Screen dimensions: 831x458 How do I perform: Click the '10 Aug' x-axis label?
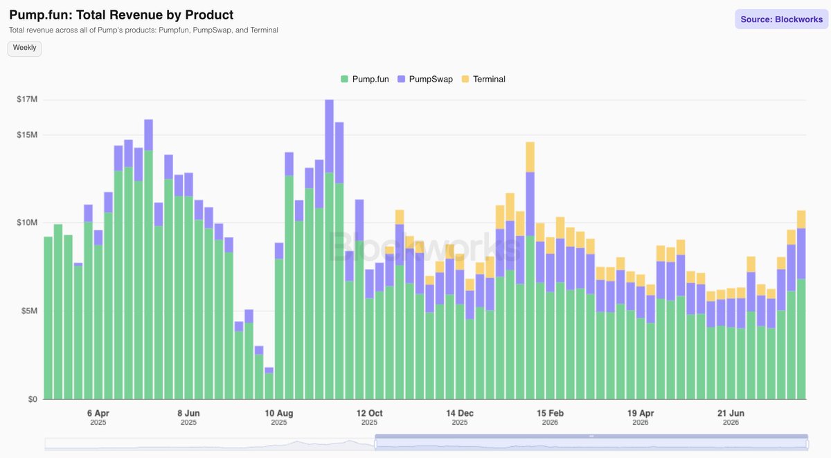click(x=279, y=413)
